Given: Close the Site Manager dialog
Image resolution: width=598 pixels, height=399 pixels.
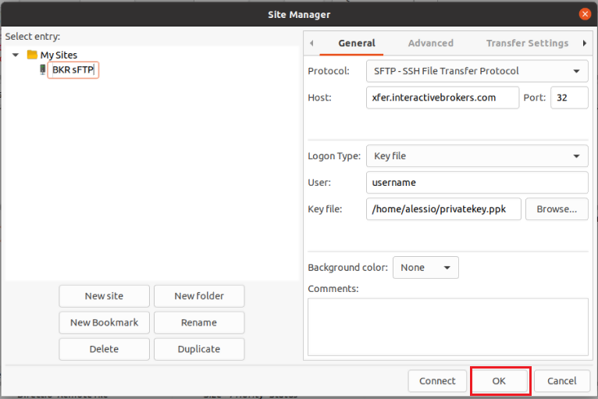Looking at the screenshot, I should click(x=585, y=14).
